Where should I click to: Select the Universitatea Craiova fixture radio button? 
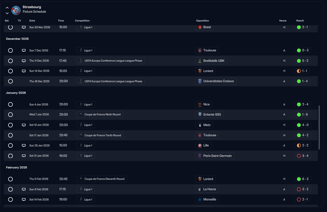pos(10,81)
